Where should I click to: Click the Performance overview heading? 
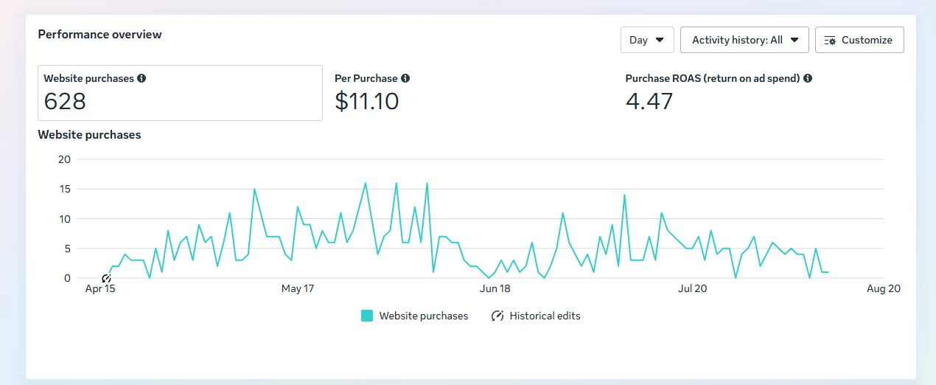99,34
